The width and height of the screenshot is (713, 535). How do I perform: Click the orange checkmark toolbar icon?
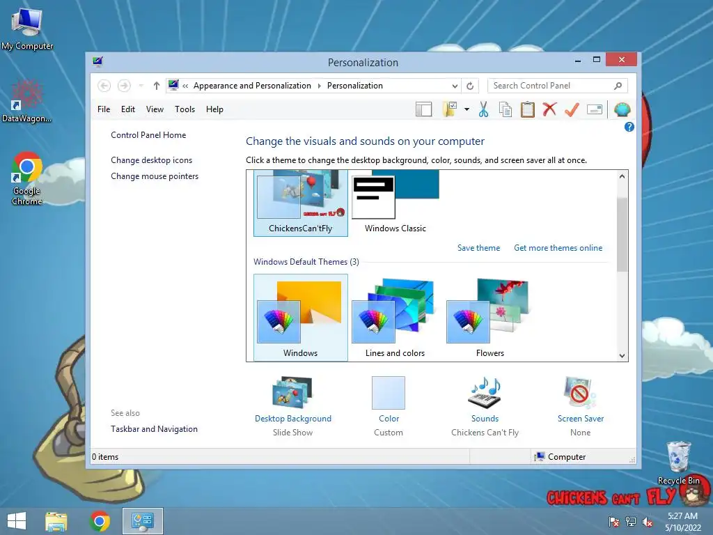coord(572,109)
